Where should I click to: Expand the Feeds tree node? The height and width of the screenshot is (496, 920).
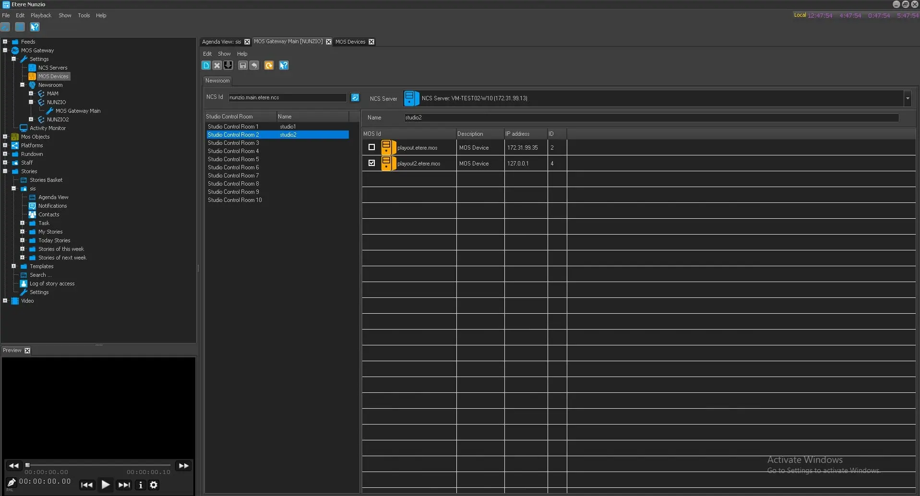coord(5,42)
